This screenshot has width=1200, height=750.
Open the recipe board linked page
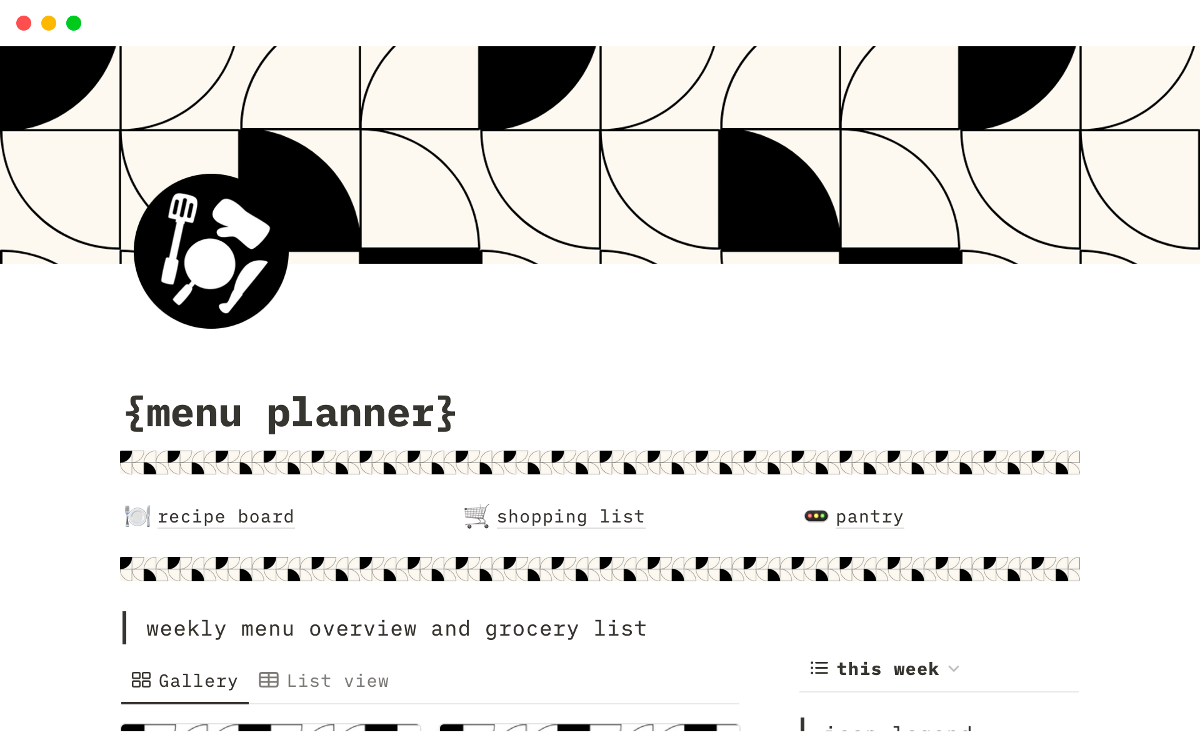coord(226,516)
